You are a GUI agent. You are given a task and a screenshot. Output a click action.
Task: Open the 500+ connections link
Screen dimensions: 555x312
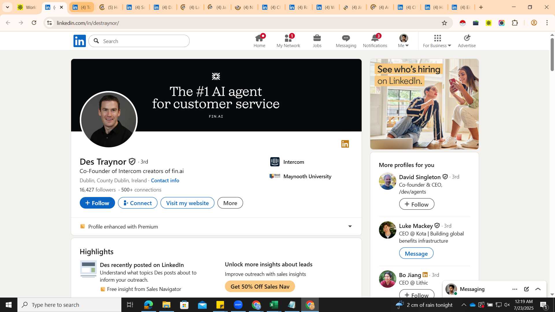pos(141,190)
